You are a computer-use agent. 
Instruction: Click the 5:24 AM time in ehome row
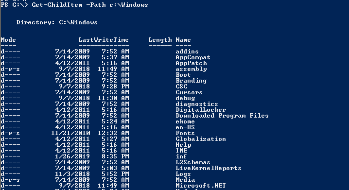[115, 121]
